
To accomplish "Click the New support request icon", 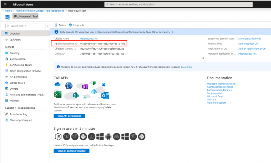I will pyautogui.click(x=7, y=120).
